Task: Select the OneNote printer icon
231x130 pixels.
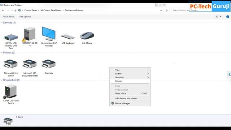Action: (49, 64)
